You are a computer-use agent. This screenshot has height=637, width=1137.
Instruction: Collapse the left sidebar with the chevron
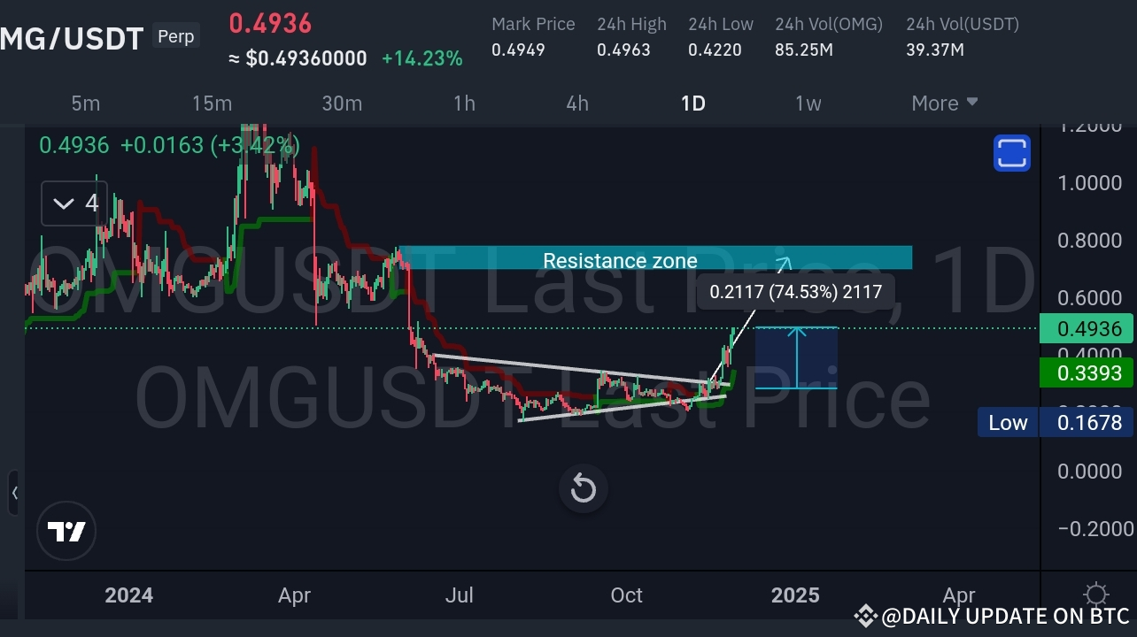click(x=15, y=494)
